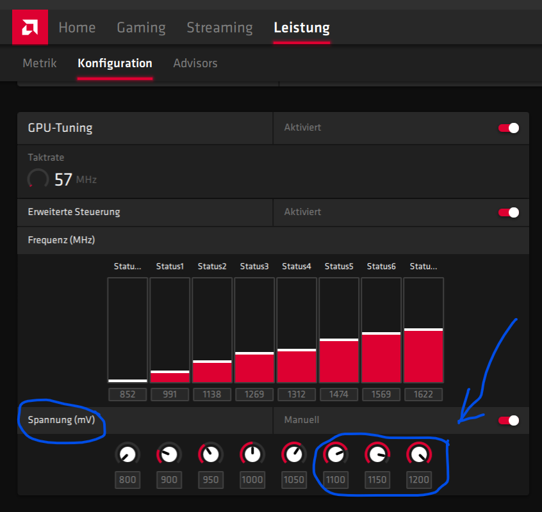Click the voltage knob above 950
Screen dimensions: 542x512
pos(211,454)
